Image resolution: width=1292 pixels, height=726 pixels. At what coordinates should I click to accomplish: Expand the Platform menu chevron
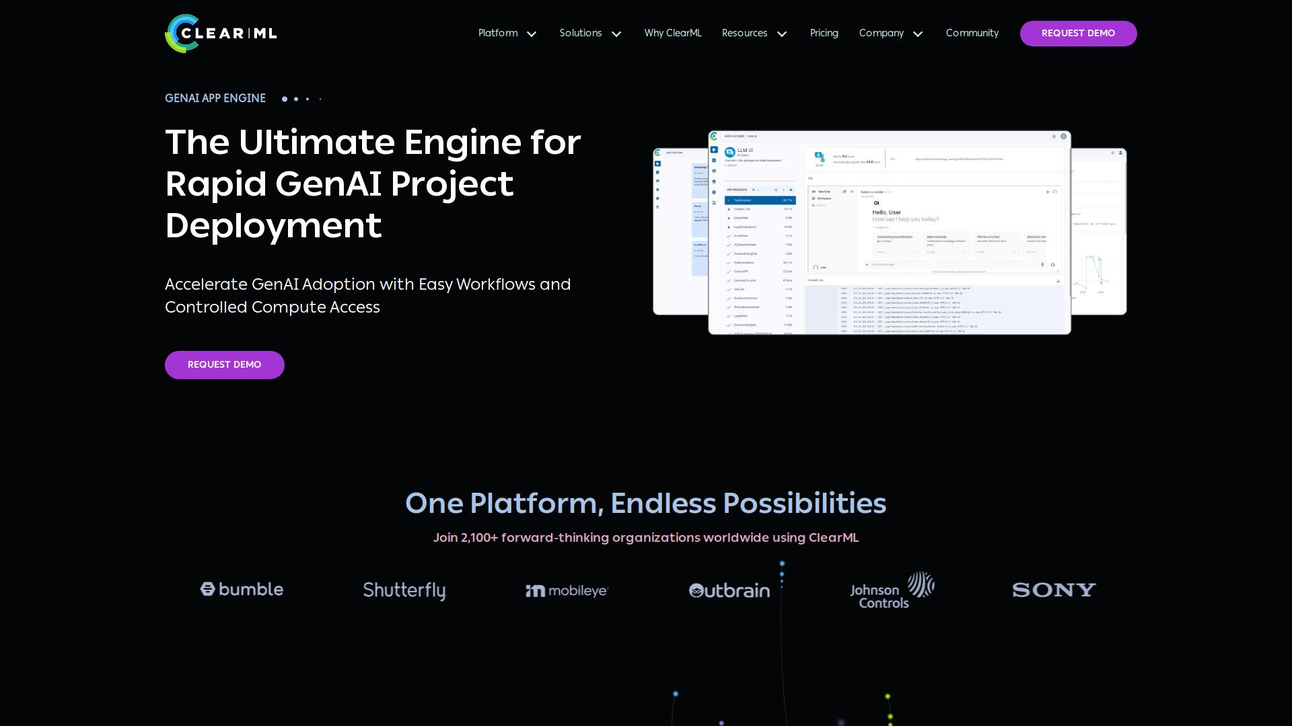(x=532, y=34)
